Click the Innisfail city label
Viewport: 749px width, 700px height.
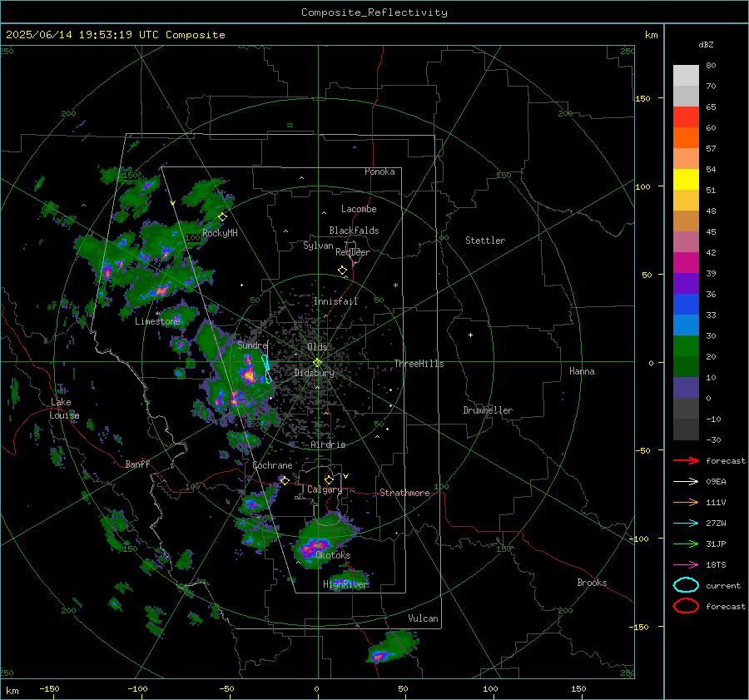(x=335, y=301)
